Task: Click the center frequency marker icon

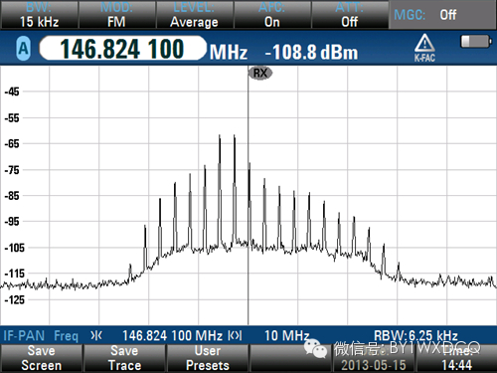Action: click(96, 336)
